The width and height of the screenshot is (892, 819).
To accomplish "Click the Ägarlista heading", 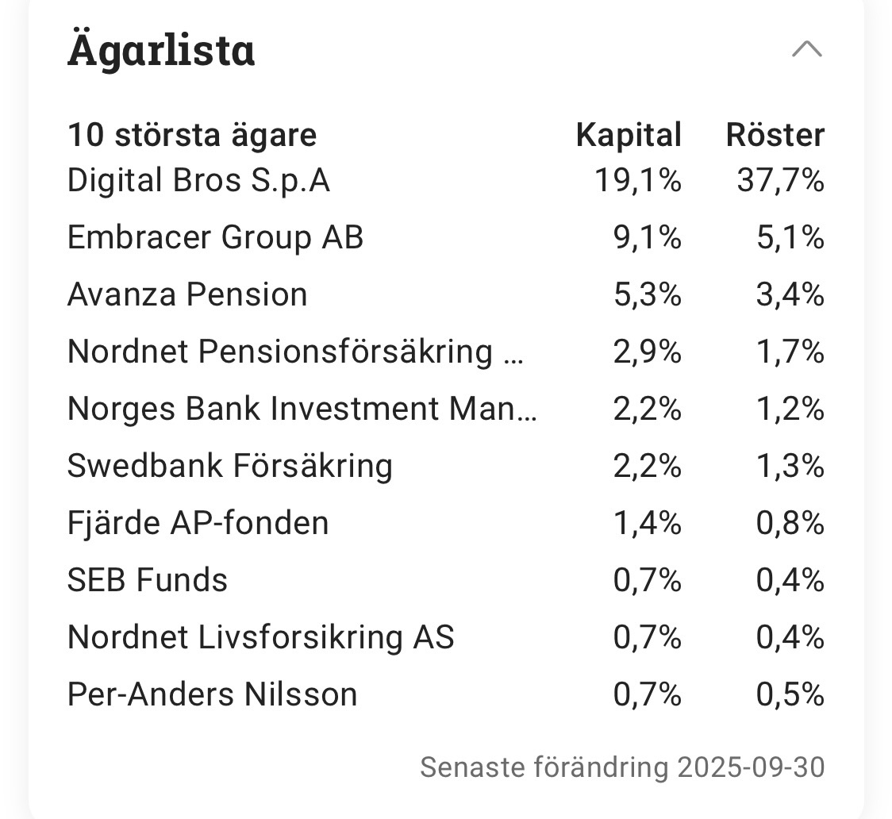I will click(161, 50).
